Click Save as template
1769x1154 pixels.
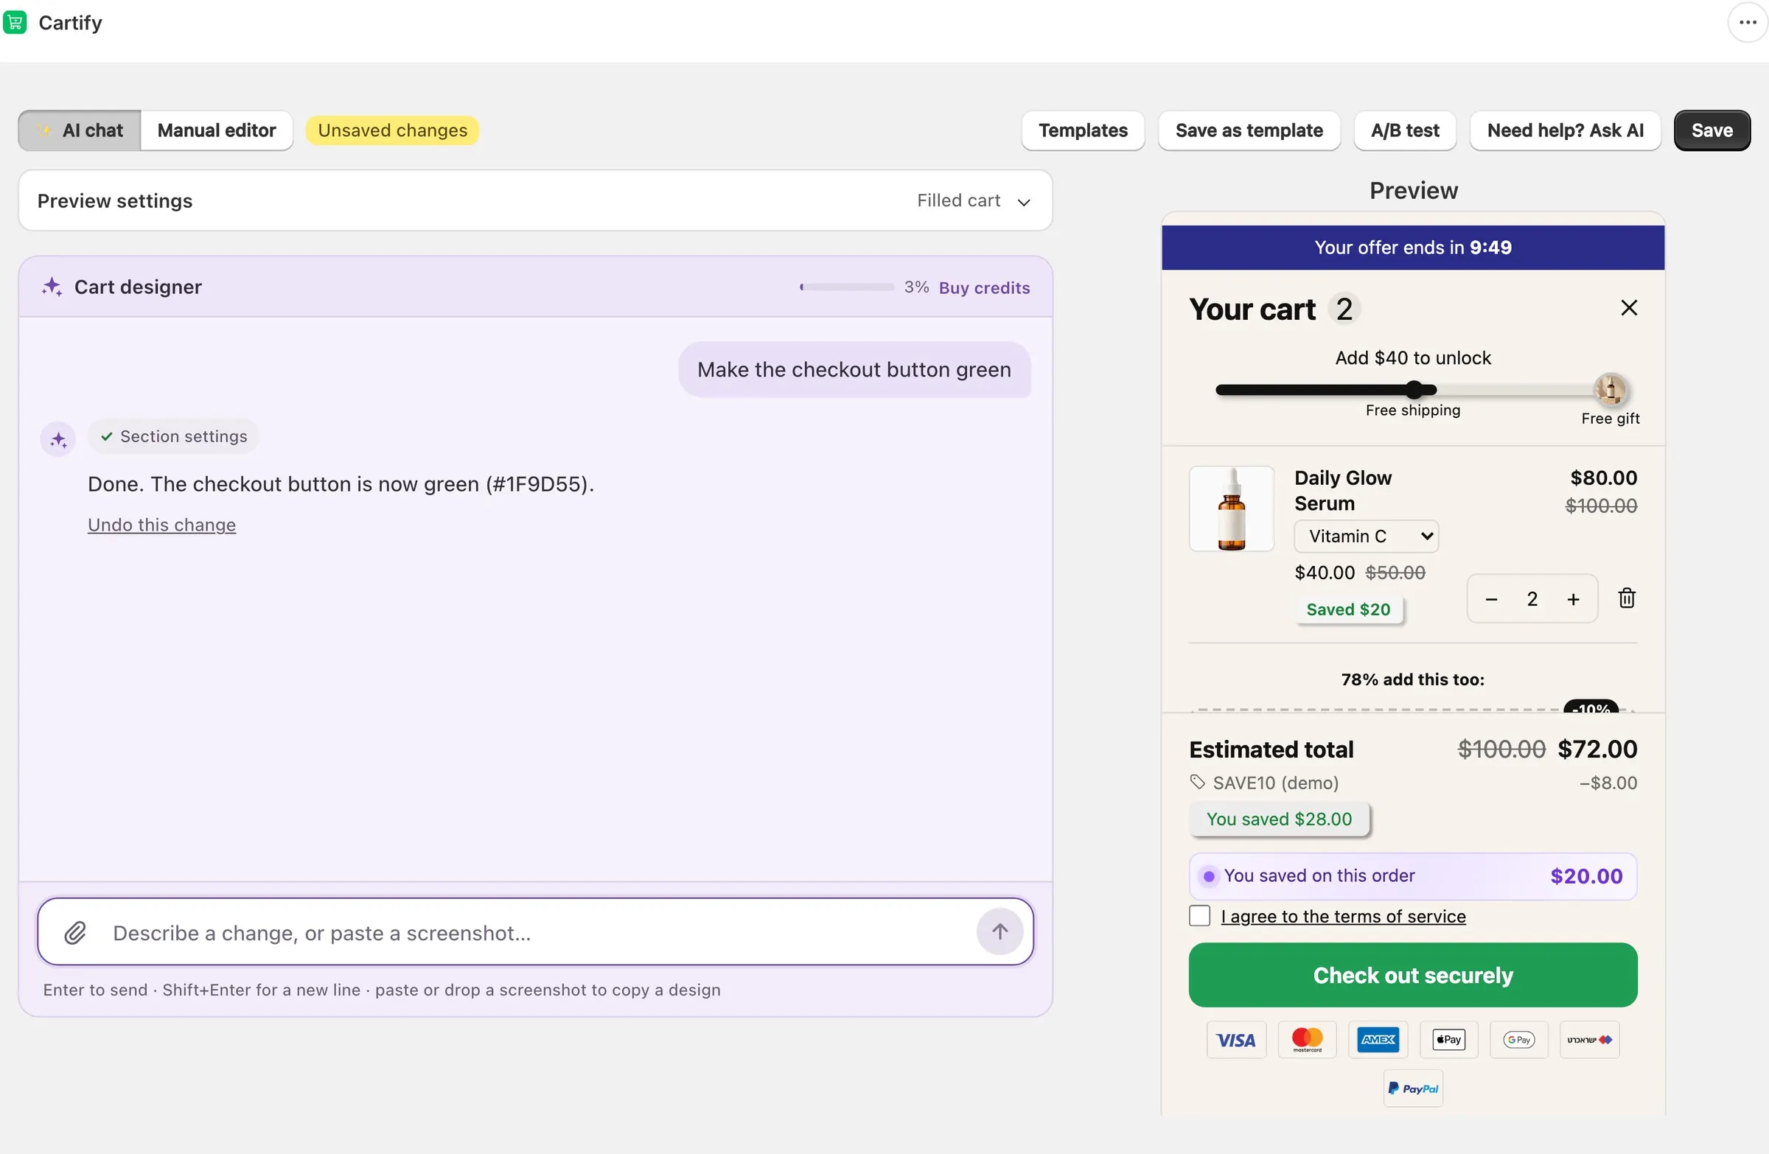click(1249, 130)
